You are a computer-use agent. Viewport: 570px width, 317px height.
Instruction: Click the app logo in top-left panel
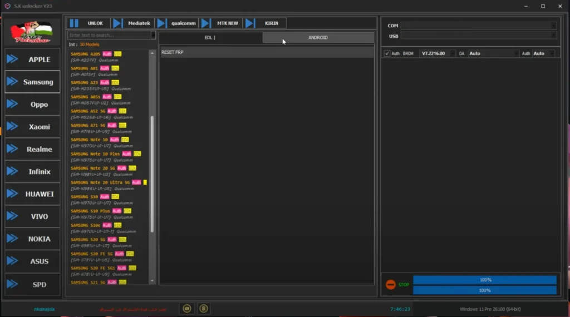[x=32, y=32]
